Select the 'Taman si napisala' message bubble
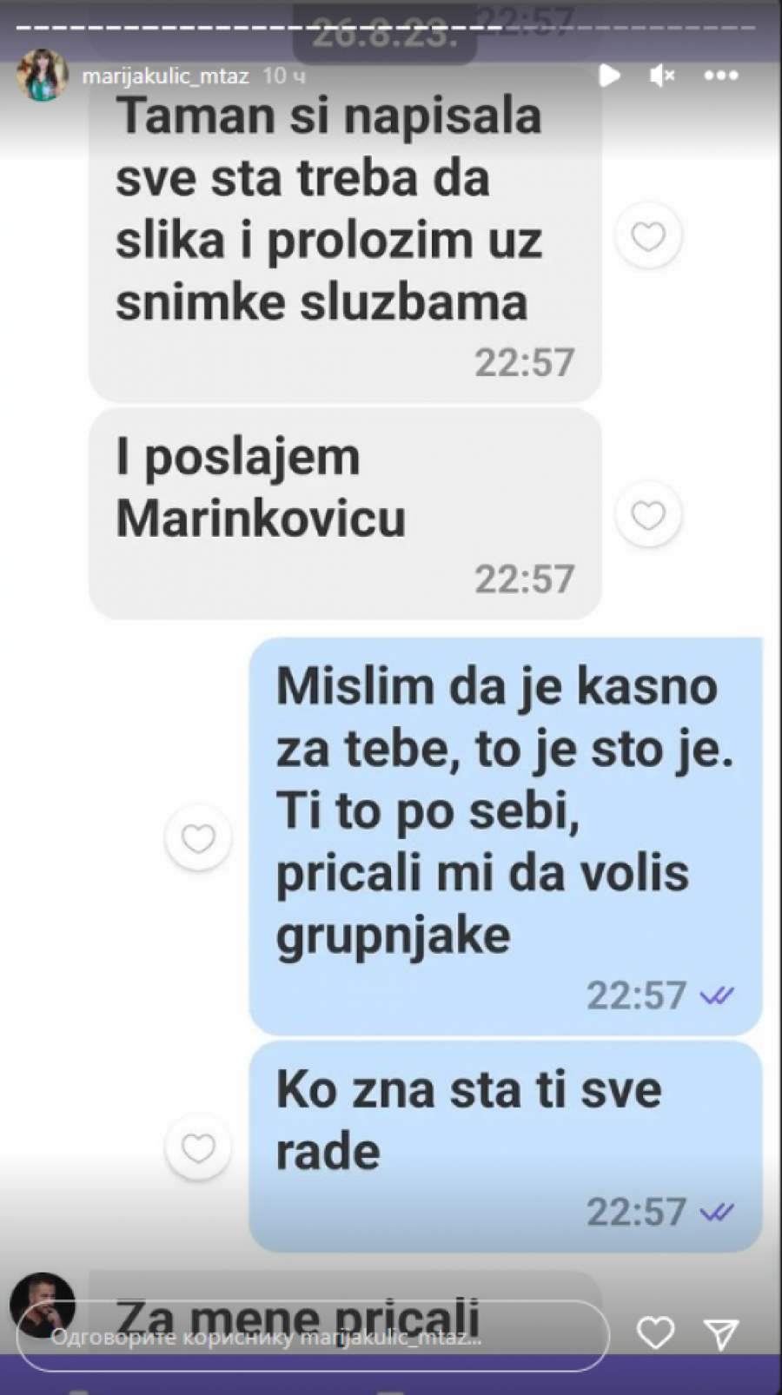This screenshot has height=1395, width=782. pos(346,235)
